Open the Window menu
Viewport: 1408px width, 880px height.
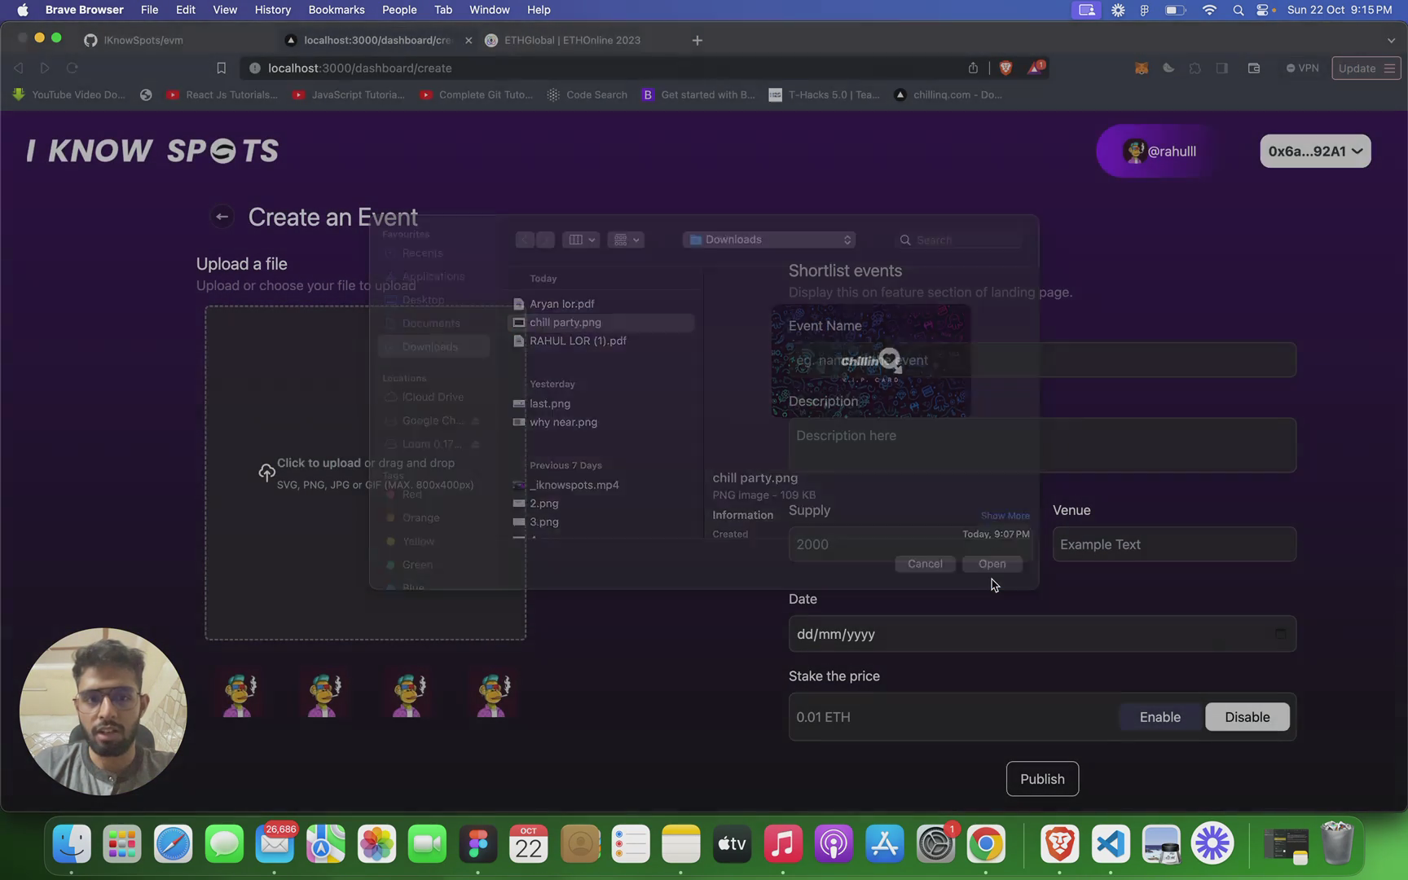coord(489,10)
